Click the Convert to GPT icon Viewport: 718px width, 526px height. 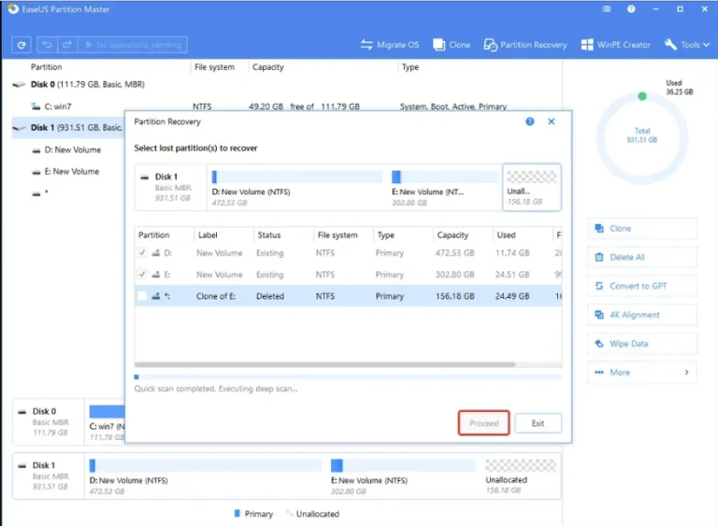click(599, 286)
